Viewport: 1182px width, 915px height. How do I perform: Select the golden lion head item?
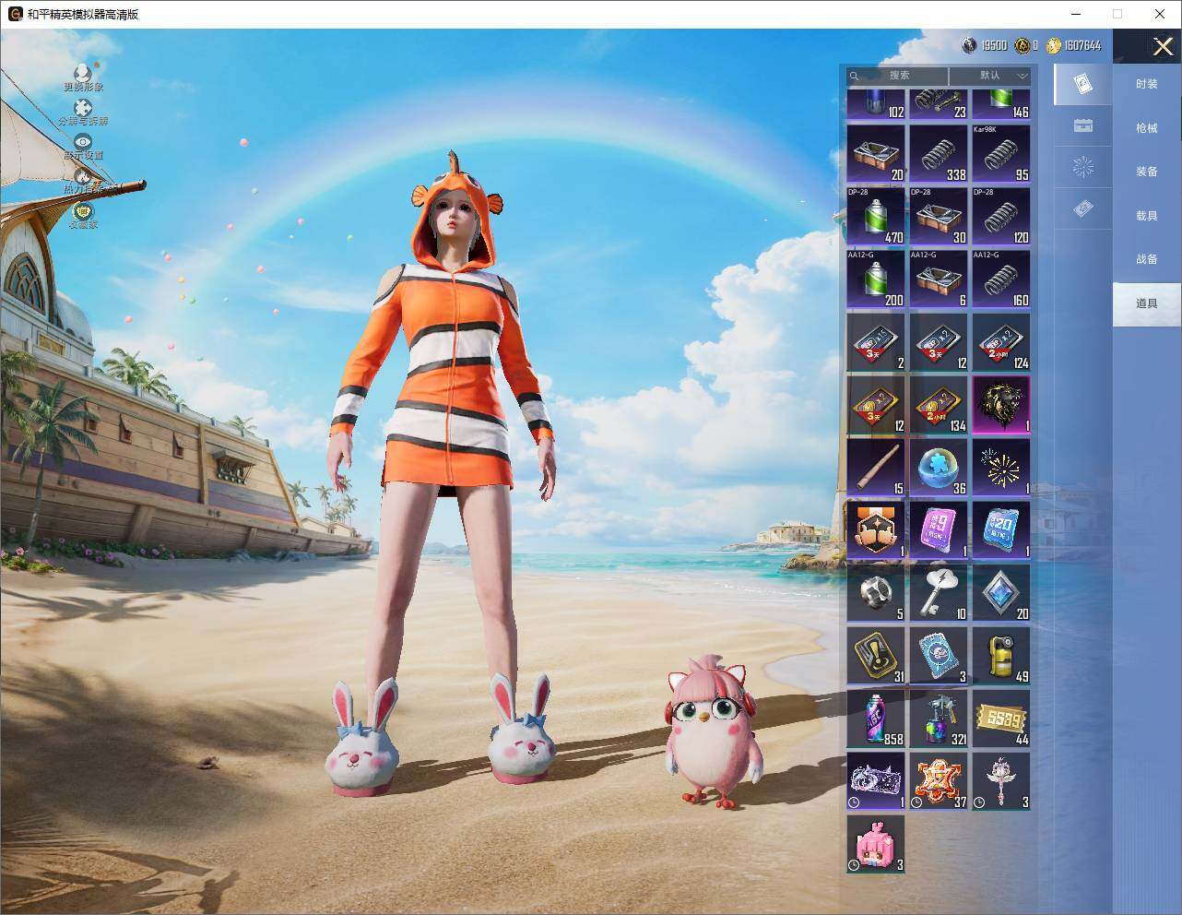point(1001,404)
